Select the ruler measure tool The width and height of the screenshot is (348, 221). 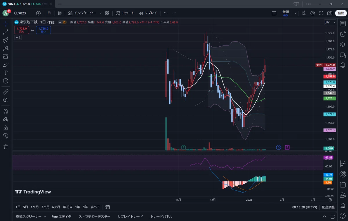pyautogui.click(x=6, y=92)
